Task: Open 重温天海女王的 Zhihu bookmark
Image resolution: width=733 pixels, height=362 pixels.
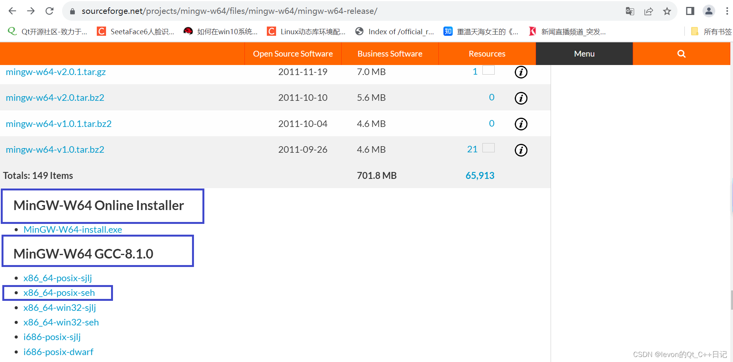Action: click(x=481, y=32)
